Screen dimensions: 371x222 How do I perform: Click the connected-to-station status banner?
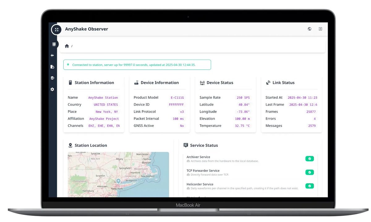137,65
